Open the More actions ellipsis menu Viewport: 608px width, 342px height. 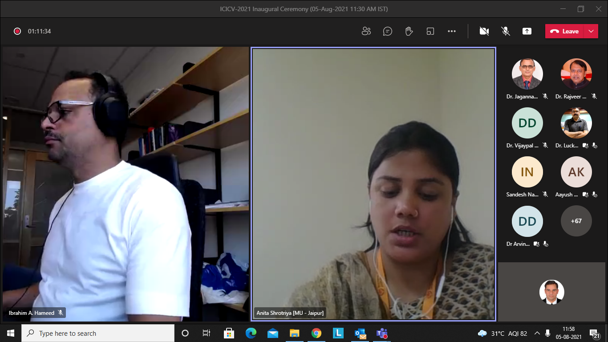pos(452,31)
